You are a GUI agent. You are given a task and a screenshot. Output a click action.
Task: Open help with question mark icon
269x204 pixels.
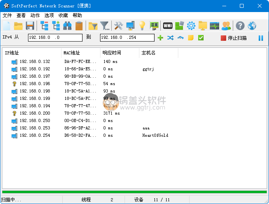[x=240, y=26]
